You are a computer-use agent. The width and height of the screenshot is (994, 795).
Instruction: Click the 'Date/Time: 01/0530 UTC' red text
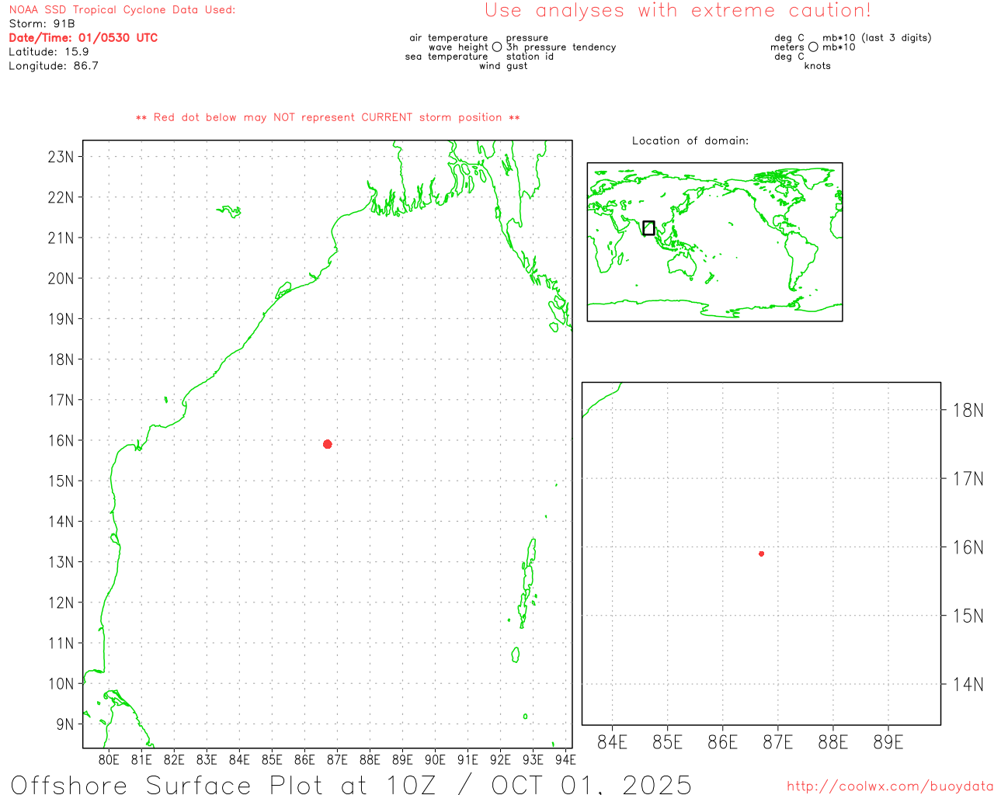(83, 38)
